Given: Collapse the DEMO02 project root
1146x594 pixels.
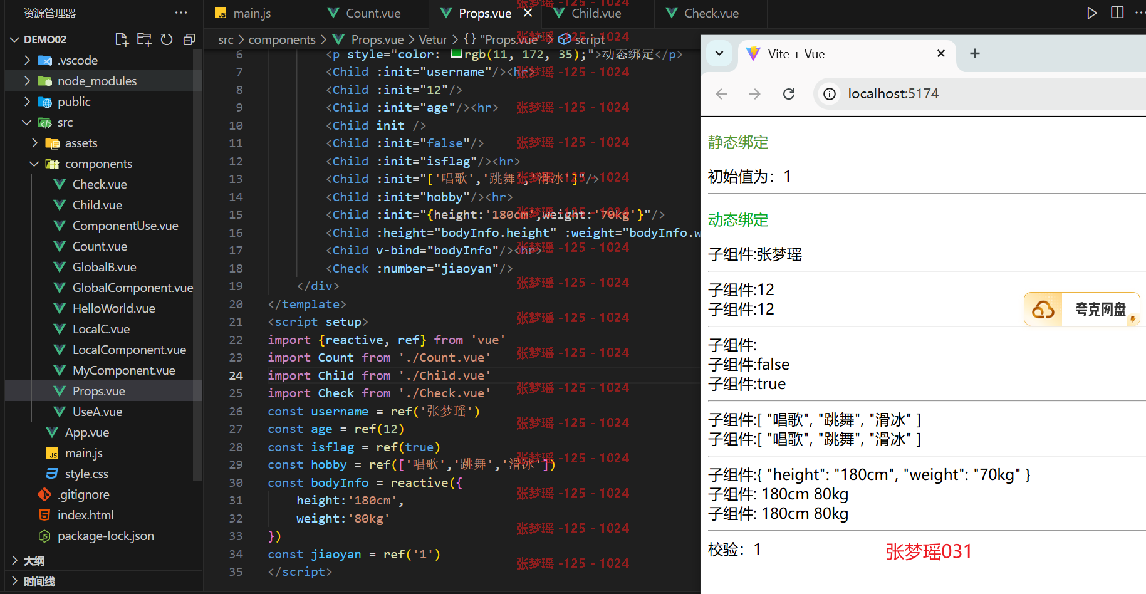Looking at the screenshot, I should click(14, 39).
